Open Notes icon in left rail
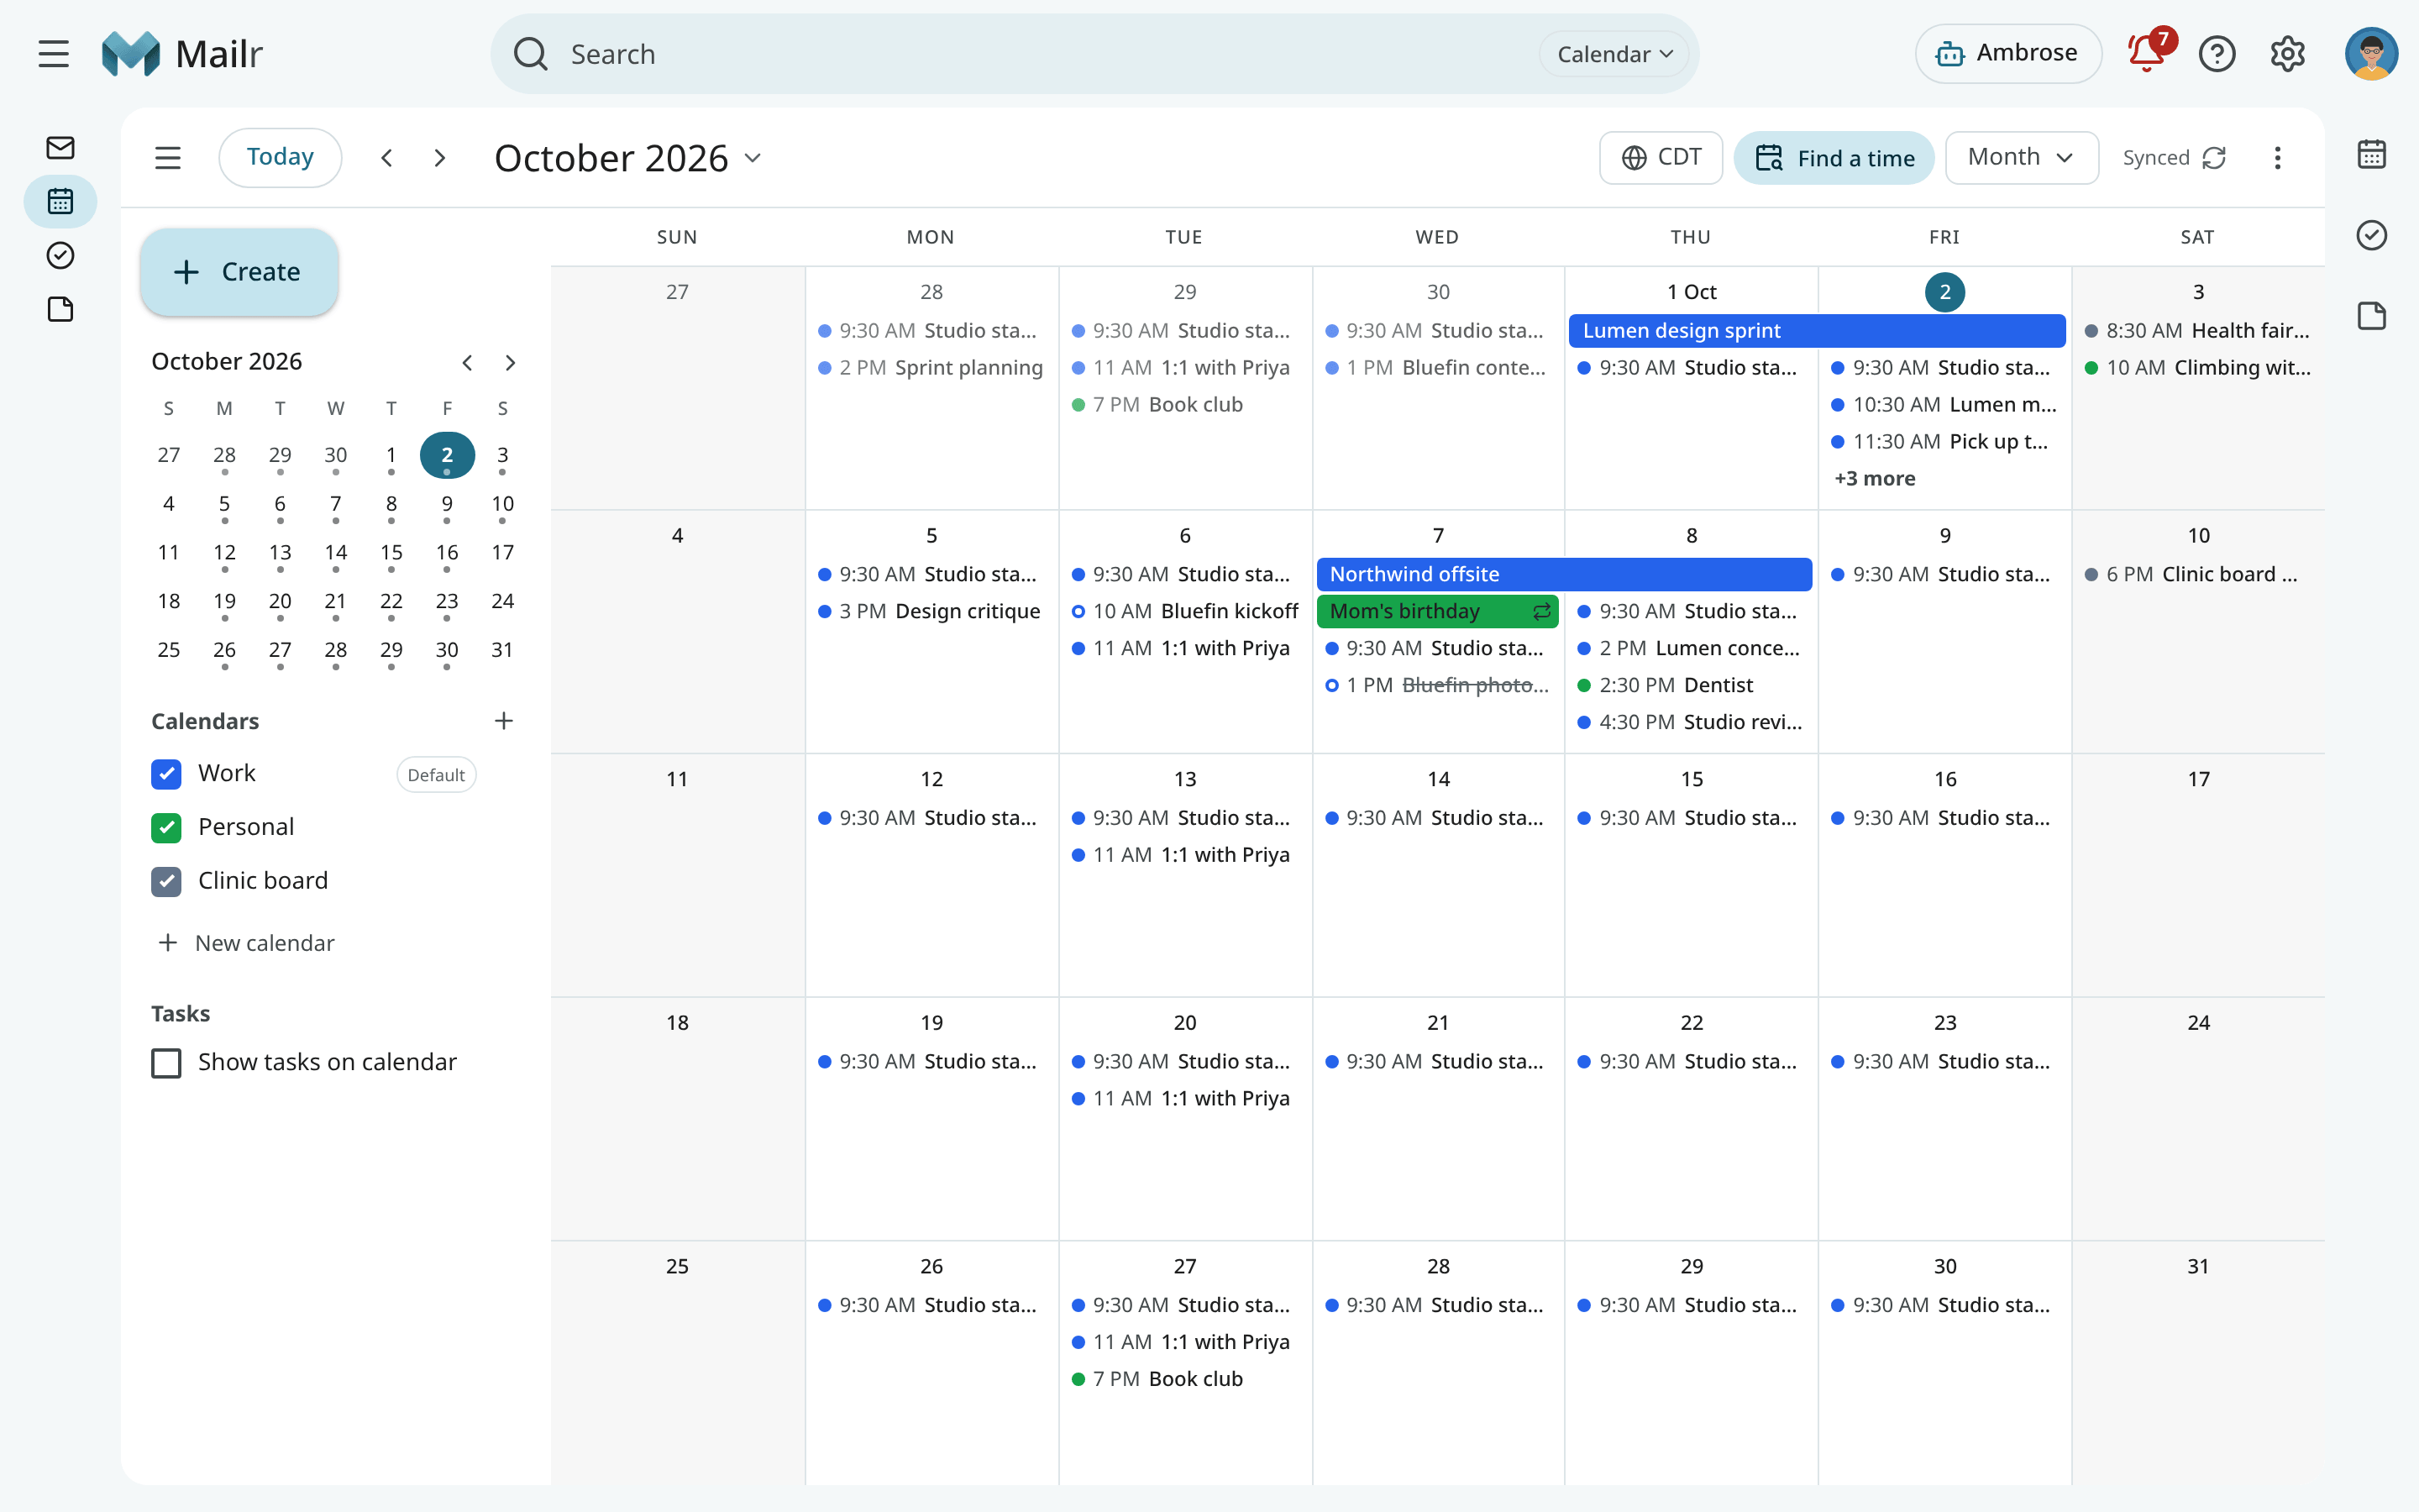2419x1512 pixels. pos(60,310)
